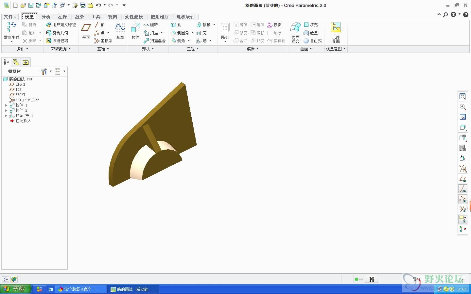
Task: Toggle model tree display in status bar
Action: click(6, 279)
